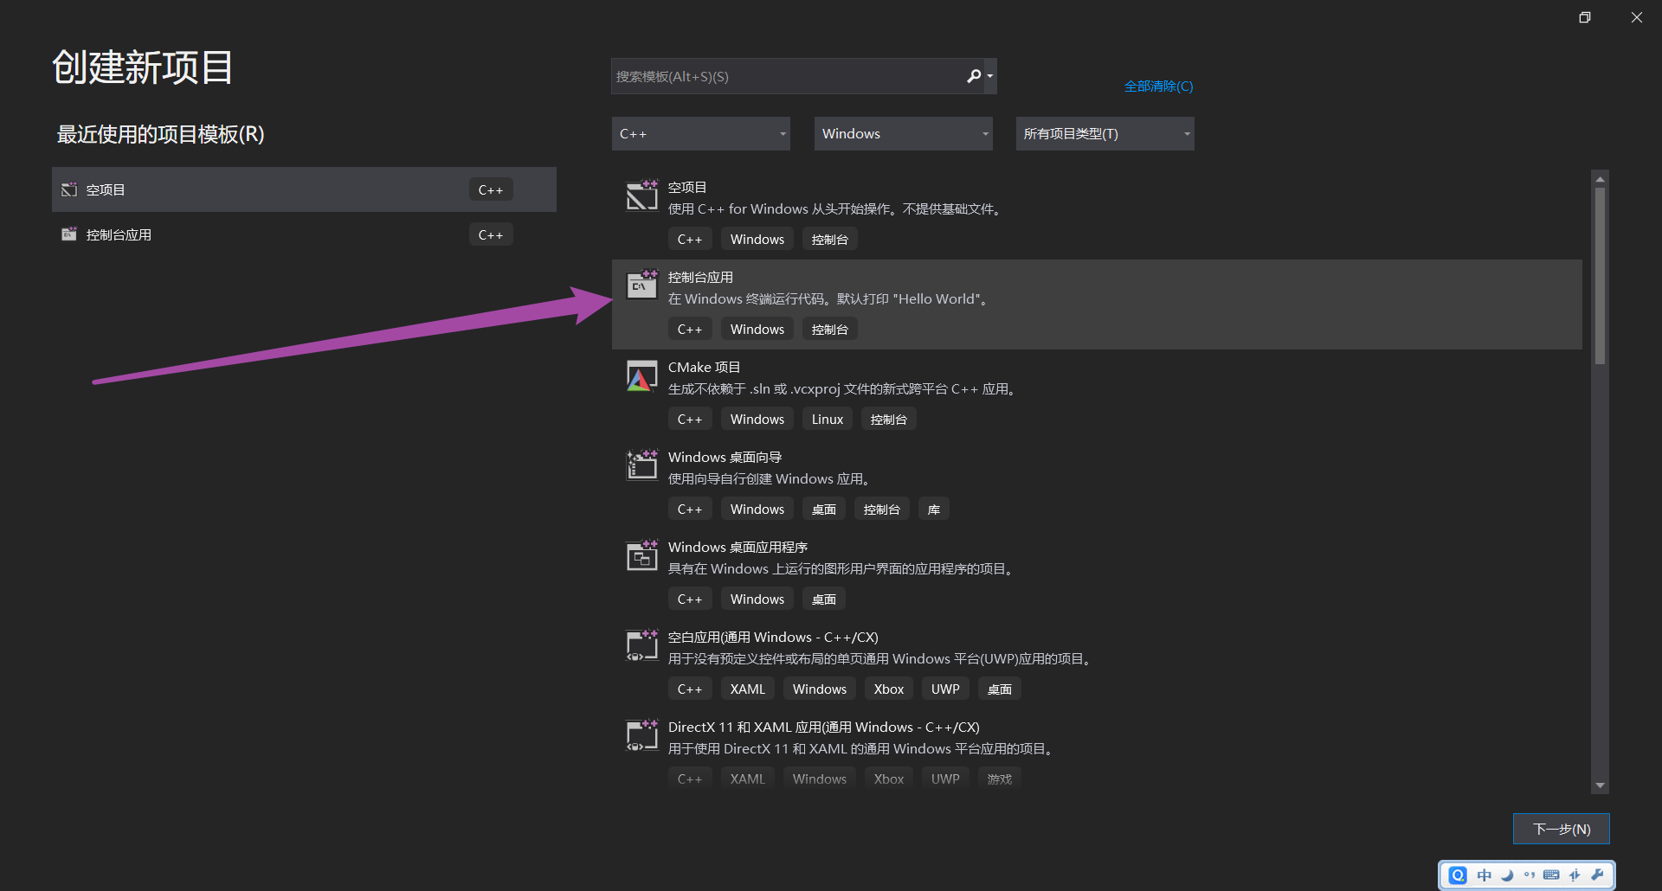Image resolution: width=1662 pixels, height=891 pixels.
Task: Select recent template row 空项目
Action: click(x=304, y=189)
